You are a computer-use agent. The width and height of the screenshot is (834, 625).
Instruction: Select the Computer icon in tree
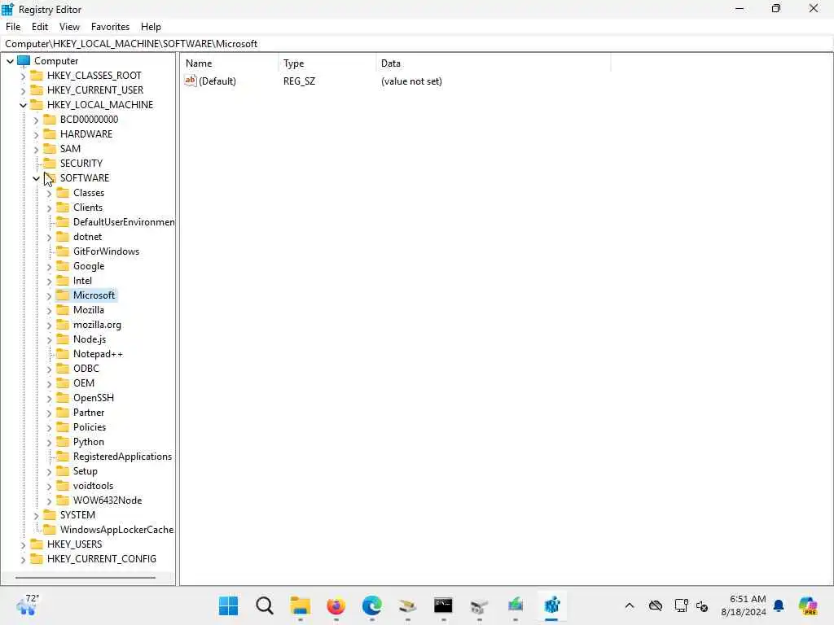point(24,60)
